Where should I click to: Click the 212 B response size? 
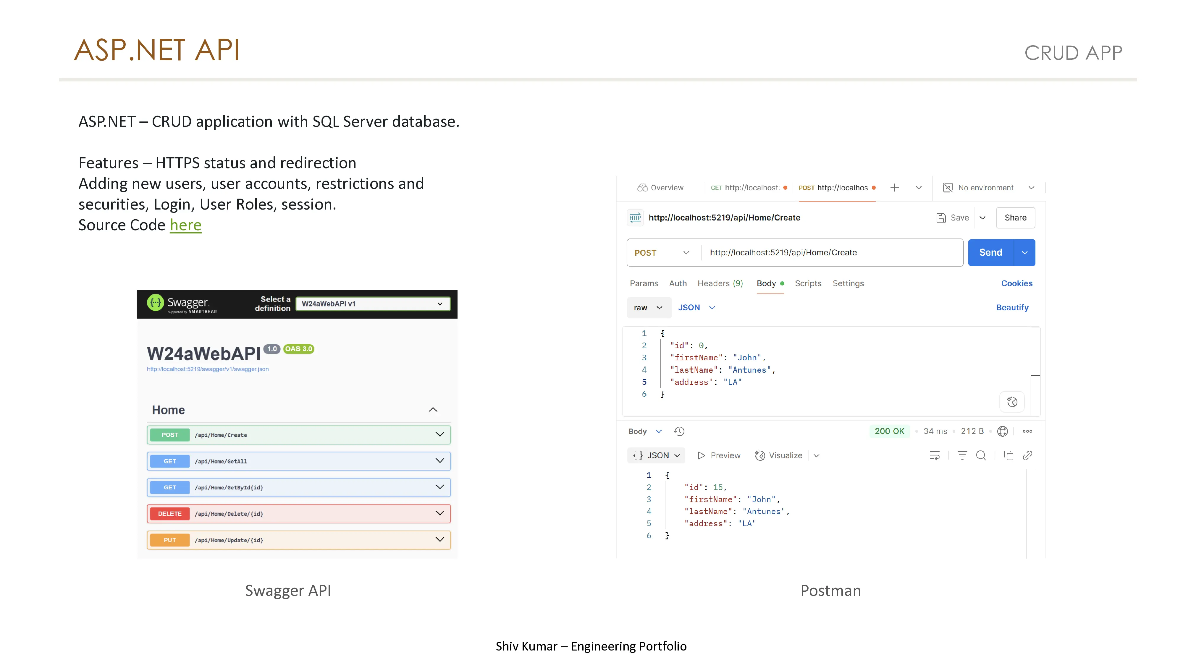point(972,432)
